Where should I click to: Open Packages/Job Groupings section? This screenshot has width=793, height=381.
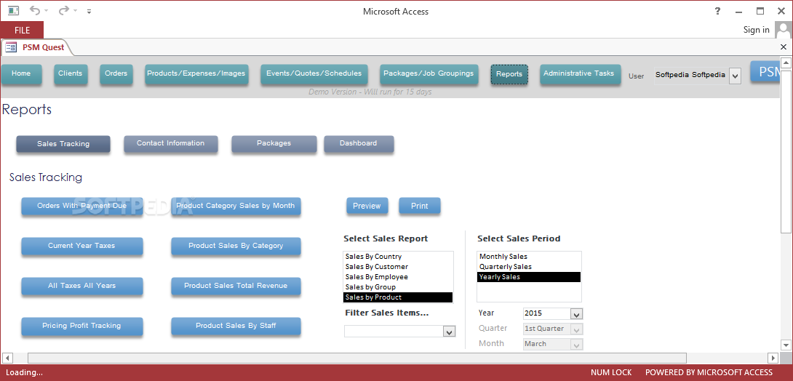[x=429, y=73]
